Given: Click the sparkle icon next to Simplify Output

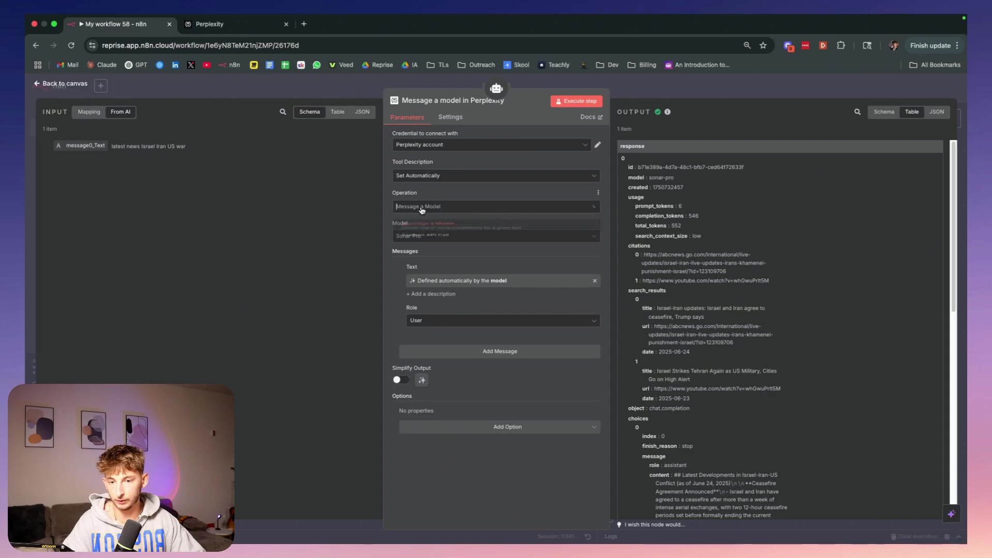Looking at the screenshot, I should [422, 380].
